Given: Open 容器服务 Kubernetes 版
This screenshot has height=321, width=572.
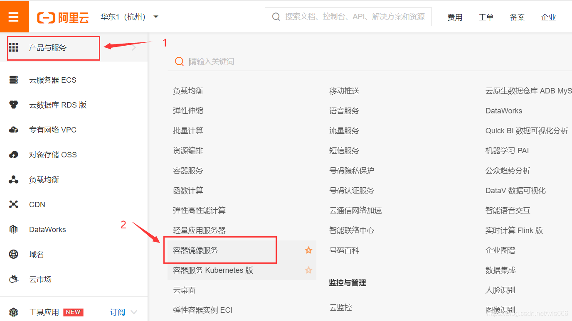Looking at the screenshot, I should (213, 270).
